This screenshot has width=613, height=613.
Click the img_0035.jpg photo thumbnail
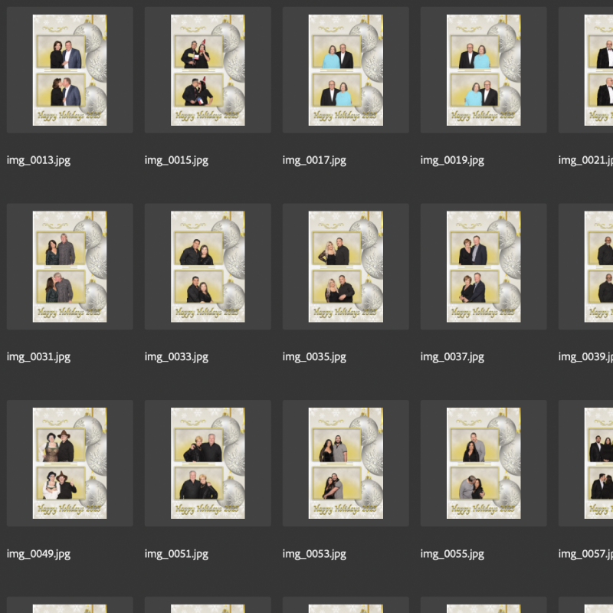(x=346, y=267)
